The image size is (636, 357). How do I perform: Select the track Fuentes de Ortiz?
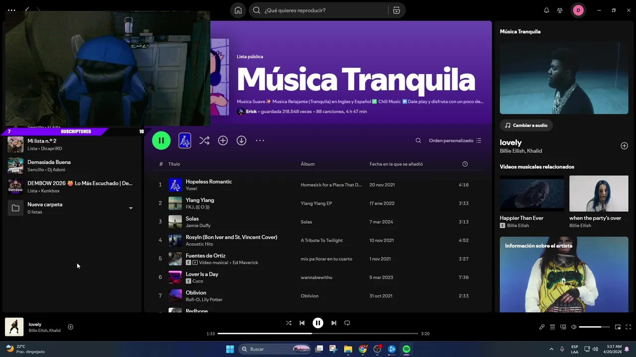tap(205, 256)
